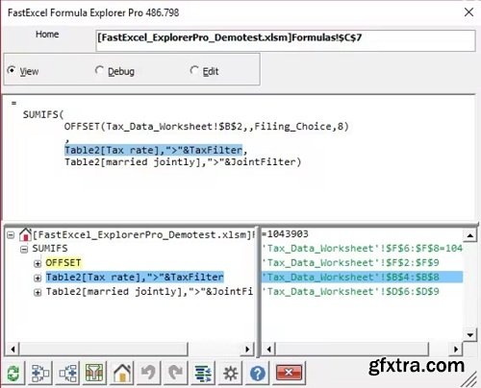This screenshot has height=388, width=481.
Task: Click the house icon on the tree root
Action: click(x=25, y=234)
